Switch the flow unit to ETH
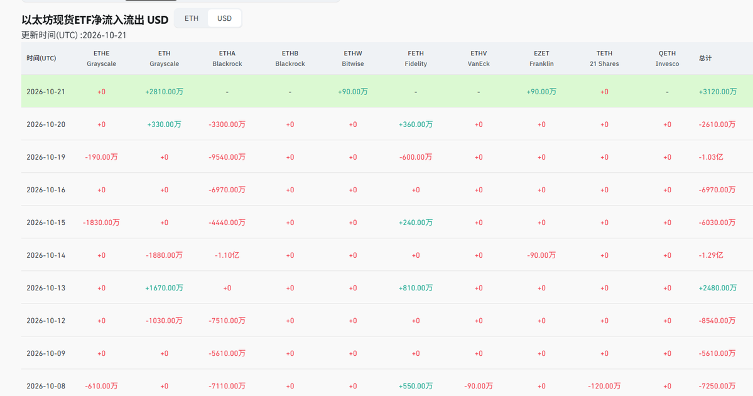The image size is (753, 396). 191,18
